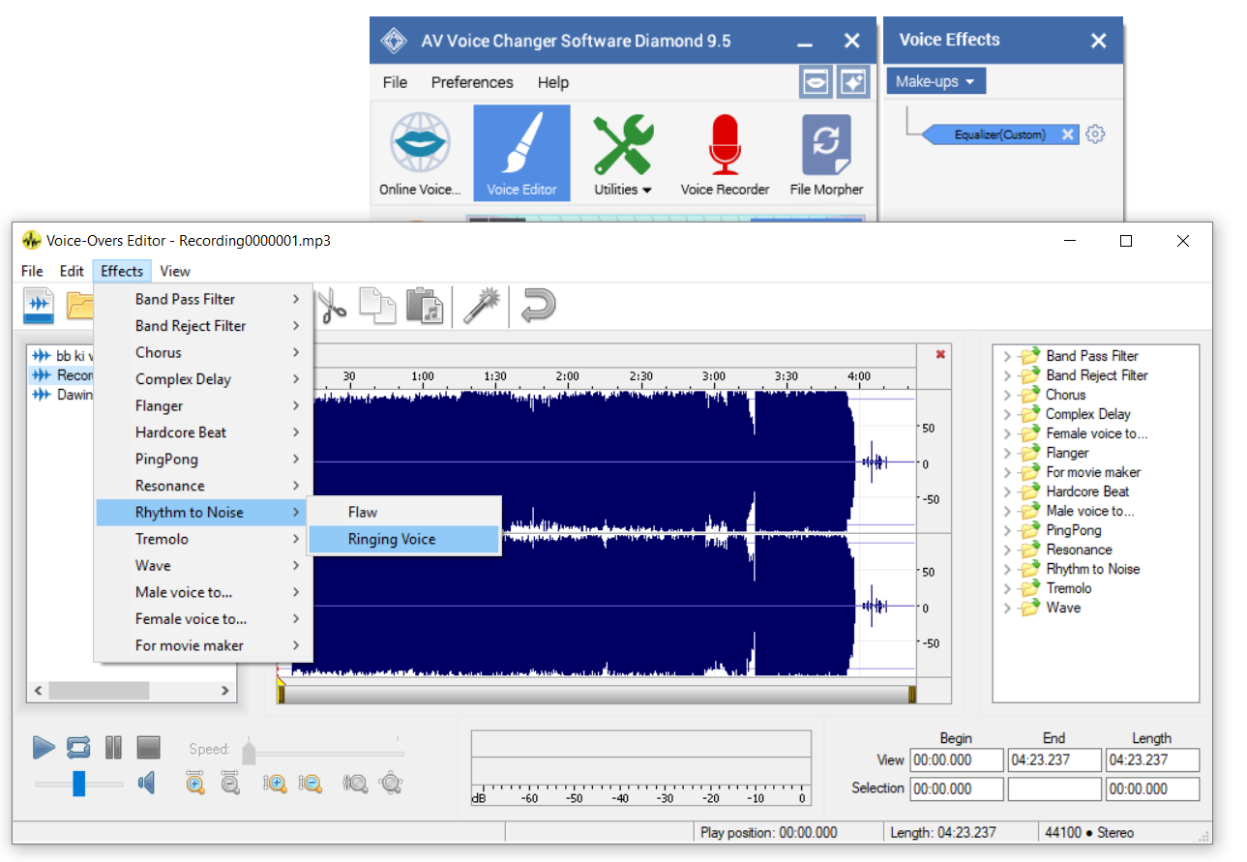The image size is (1247, 862).
Task: Click right arrow of file list scrollbar
Action: click(x=224, y=691)
